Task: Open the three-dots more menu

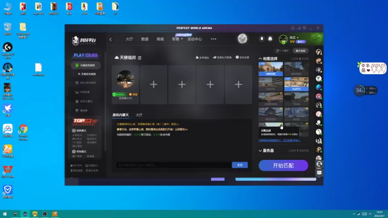Action: (213, 39)
